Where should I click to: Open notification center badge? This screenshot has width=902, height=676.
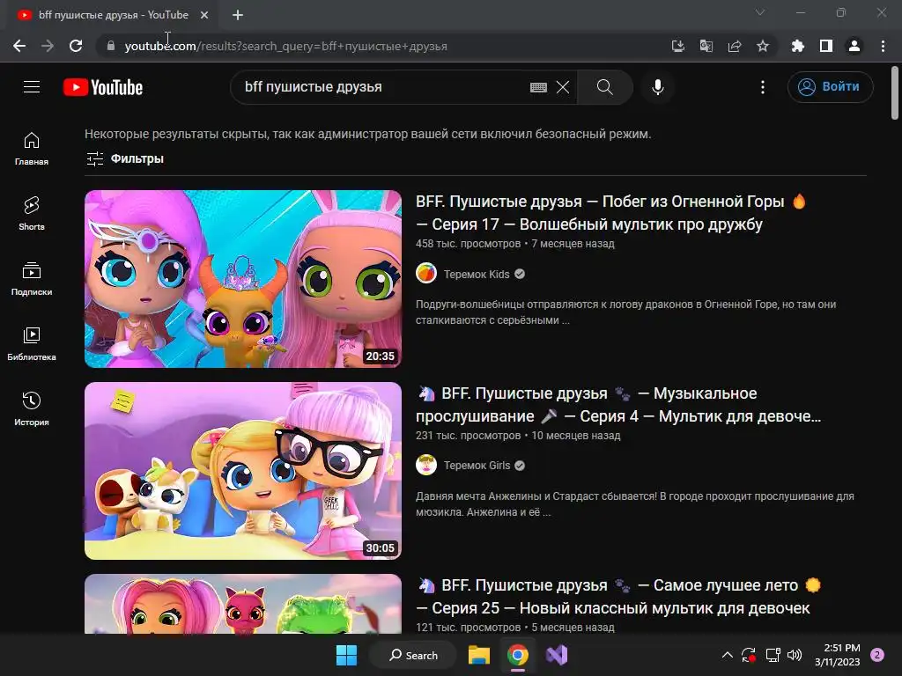pos(877,655)
